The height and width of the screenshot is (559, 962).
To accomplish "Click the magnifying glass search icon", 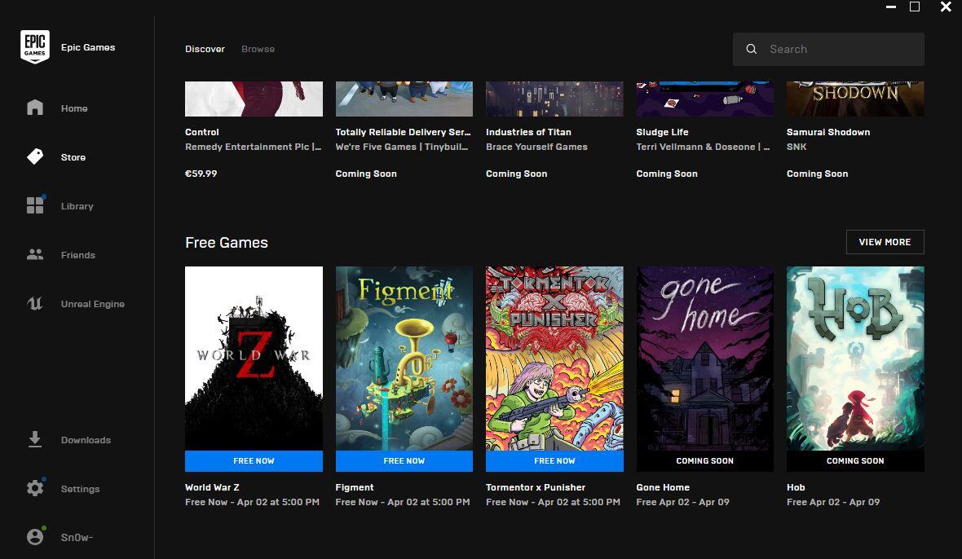I will pyautogui.click(x=752, y=49).
